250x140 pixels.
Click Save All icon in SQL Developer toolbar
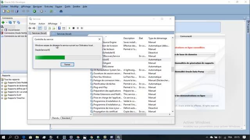(x=17, y=11)
